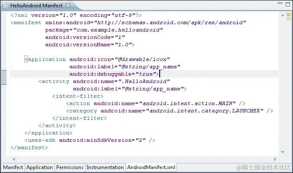293x173 pixels.
Task: Click the vertical scrollbar up arrow
Action: click(283, 15)
